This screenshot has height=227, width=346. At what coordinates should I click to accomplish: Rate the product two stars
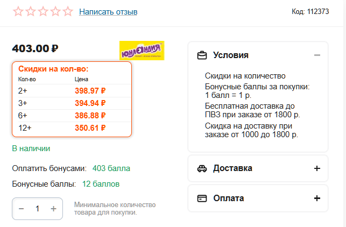[31, 11]
